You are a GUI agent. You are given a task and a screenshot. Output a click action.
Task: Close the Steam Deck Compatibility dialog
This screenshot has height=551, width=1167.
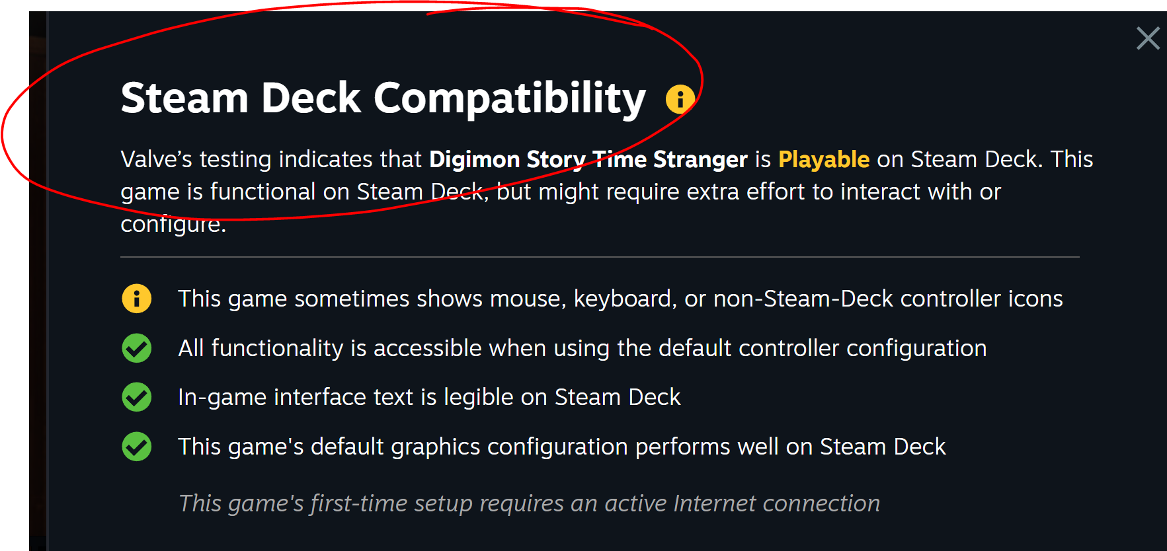click(1148, 38)
